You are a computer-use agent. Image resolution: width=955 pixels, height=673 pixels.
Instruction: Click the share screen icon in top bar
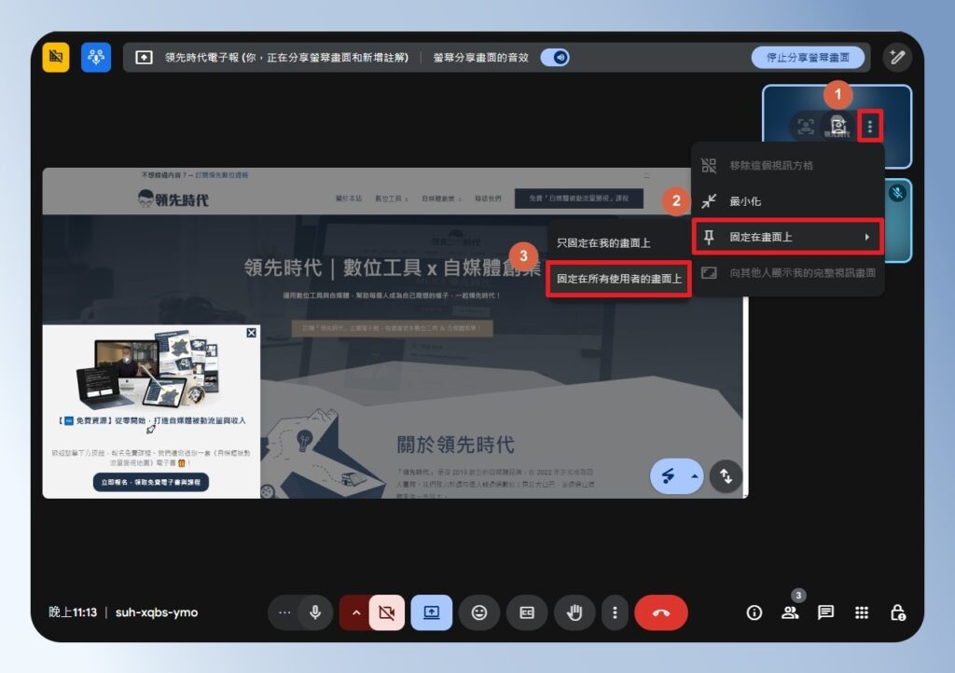click(x=144, y=57)
